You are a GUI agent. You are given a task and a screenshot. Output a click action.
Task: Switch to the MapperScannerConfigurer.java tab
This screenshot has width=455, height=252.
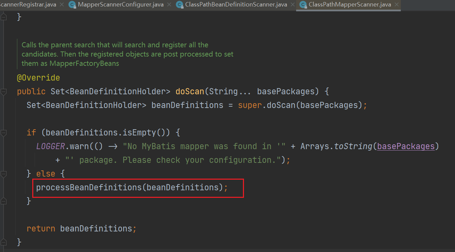(120, 5)
